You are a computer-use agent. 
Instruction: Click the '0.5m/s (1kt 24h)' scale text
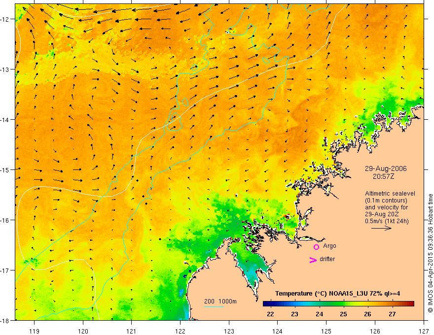click(x=387, y=221)
